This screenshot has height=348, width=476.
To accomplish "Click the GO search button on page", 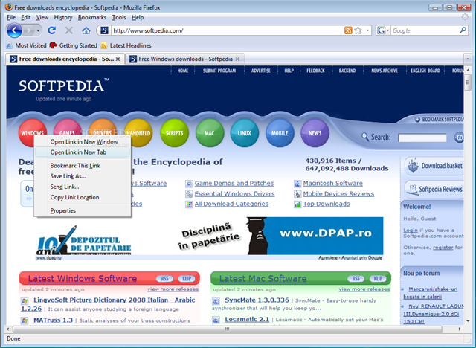I will coord(459,138).
